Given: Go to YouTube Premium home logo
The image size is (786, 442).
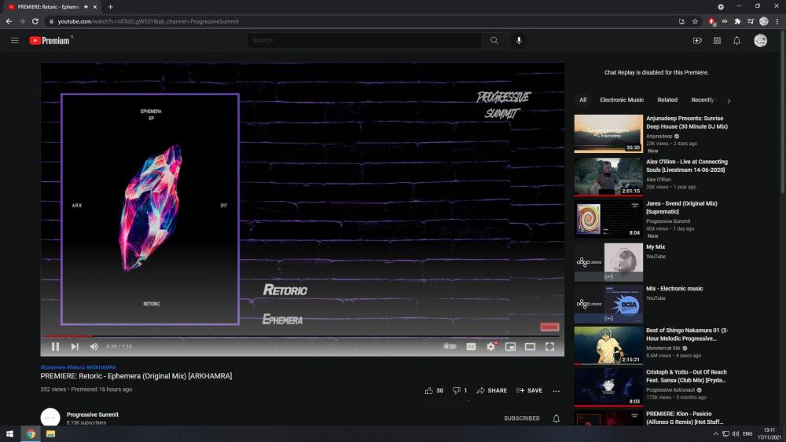Looking at the screenshot, I should coord(49,41).
